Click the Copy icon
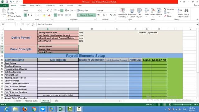The image size is (199, 112). 8,13
